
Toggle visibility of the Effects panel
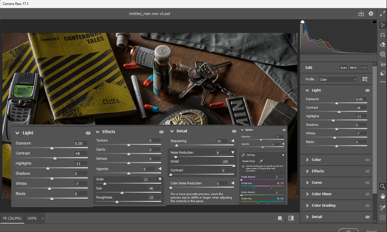point(161,132)
